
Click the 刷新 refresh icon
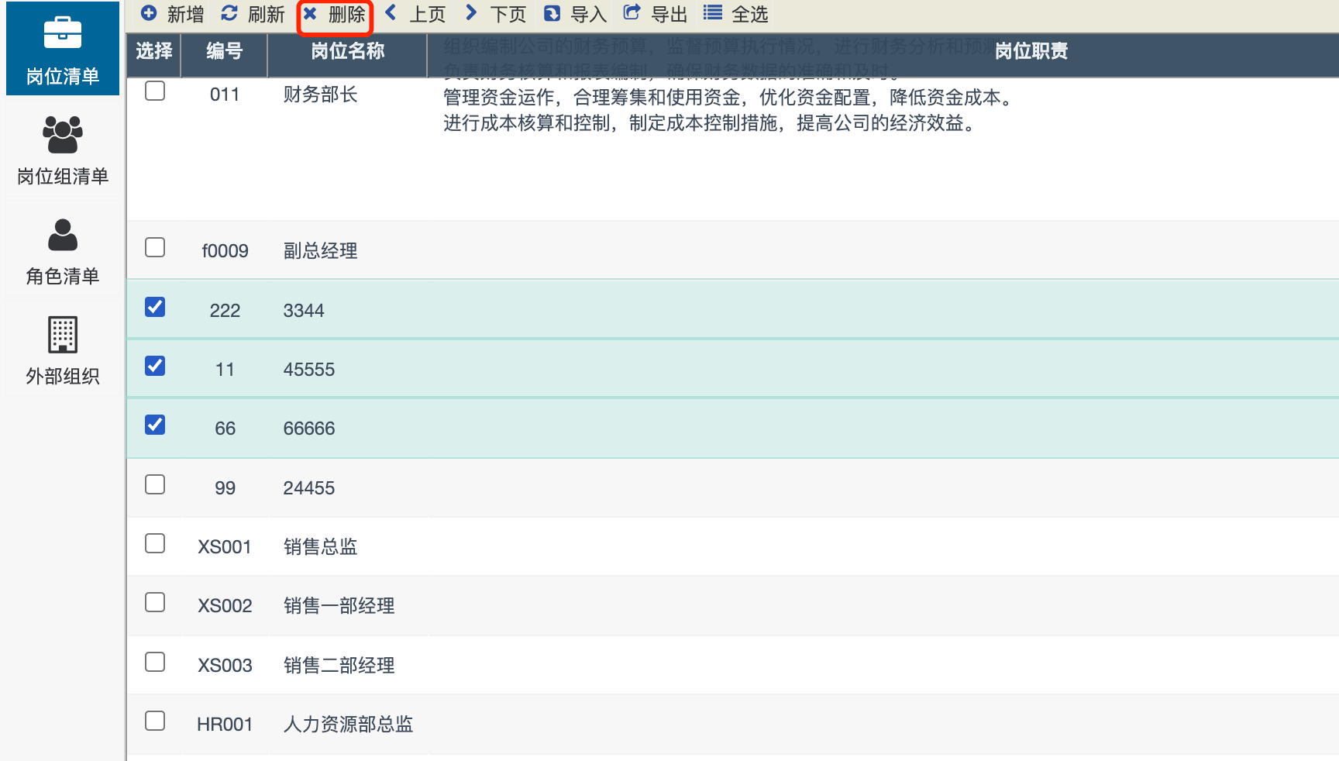tap(229, 13)
